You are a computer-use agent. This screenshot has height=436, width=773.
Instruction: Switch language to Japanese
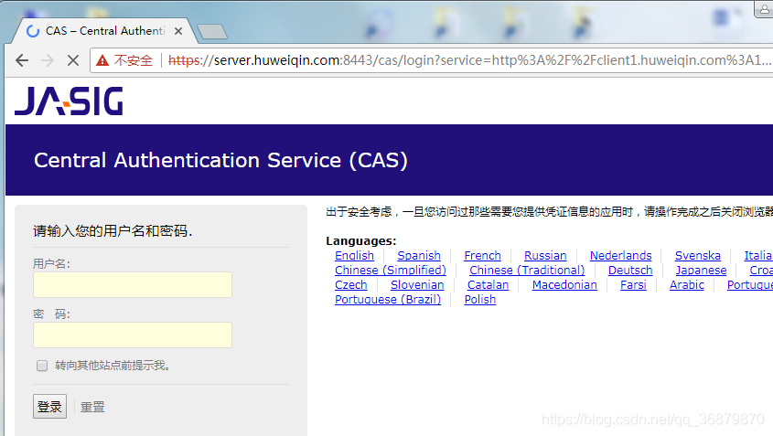click(701, 270)
